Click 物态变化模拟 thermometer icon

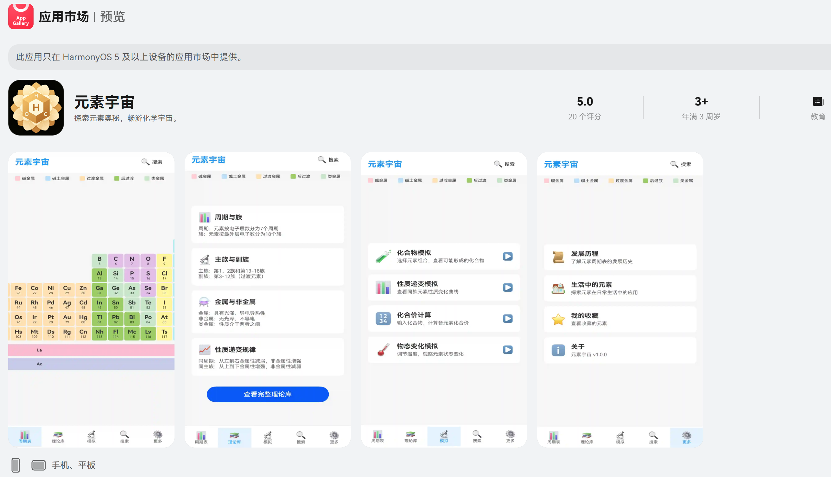(383, 350)
